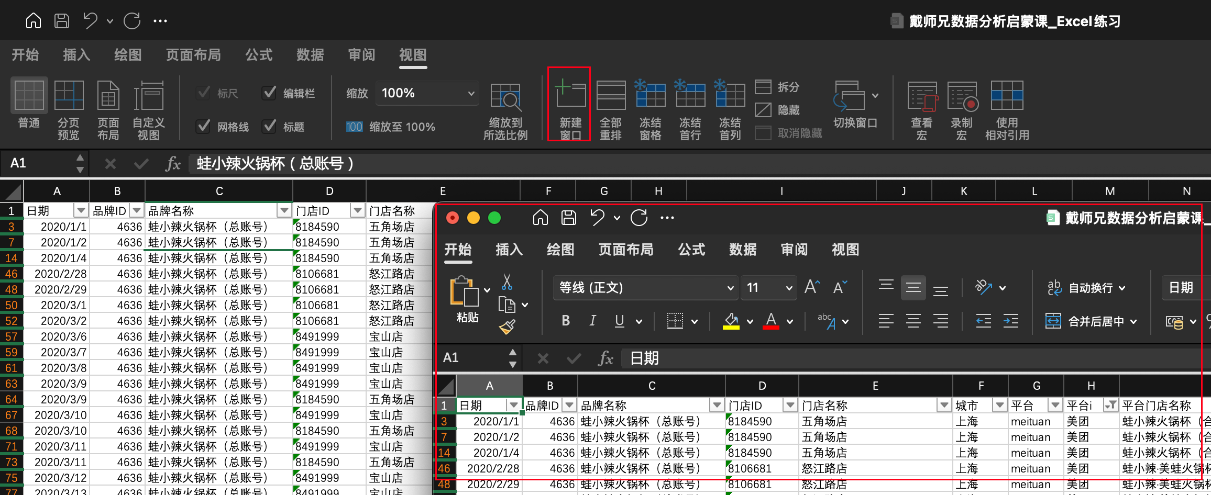
Task: Toggle the Formula Bar (编辑栏) checkbox
Action: (269, 93)
